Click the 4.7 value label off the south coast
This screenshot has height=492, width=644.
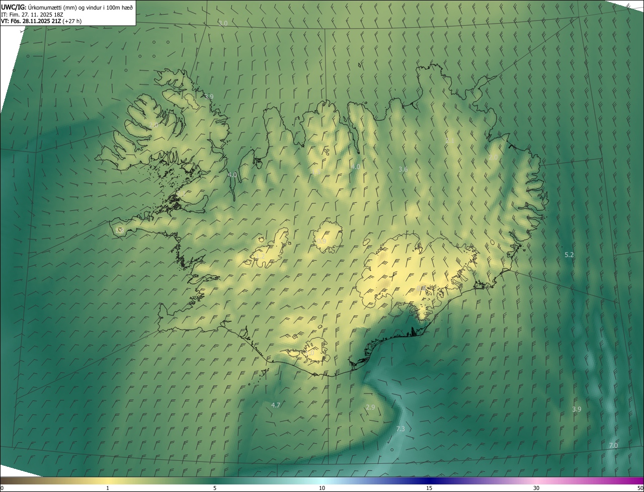pyautogui.click(x=276, y=405)
